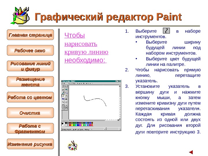The height and width of the screenshot is (156, 208).
Task: Pick the yellow swatch in Paint palette
Action: pyautogui.click(x=72, y=125)
